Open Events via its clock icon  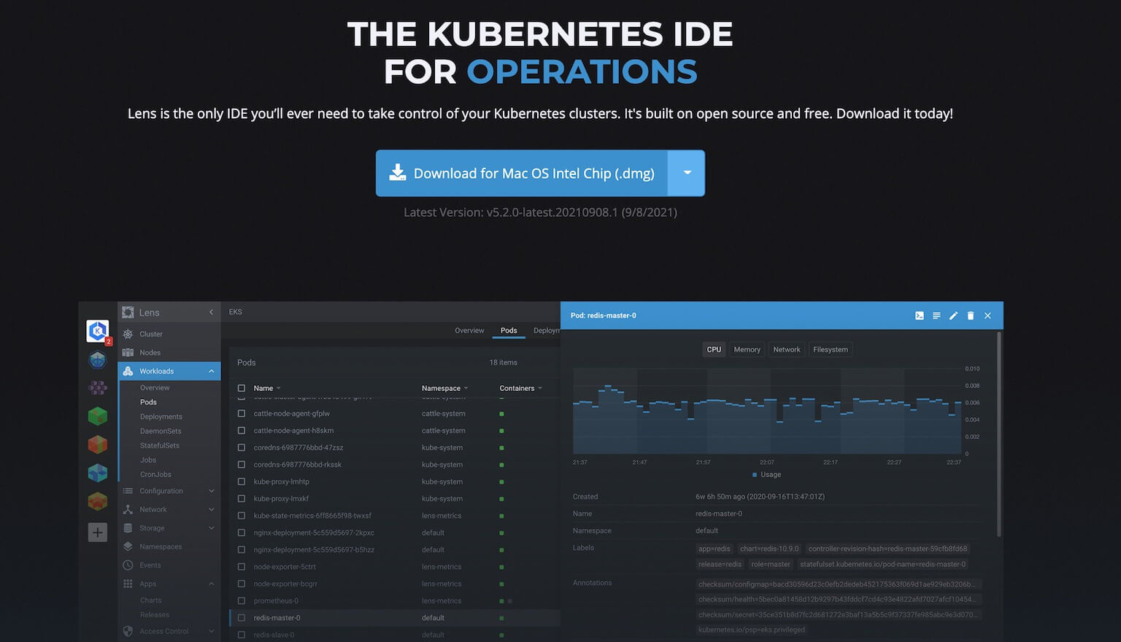point(128,565)
